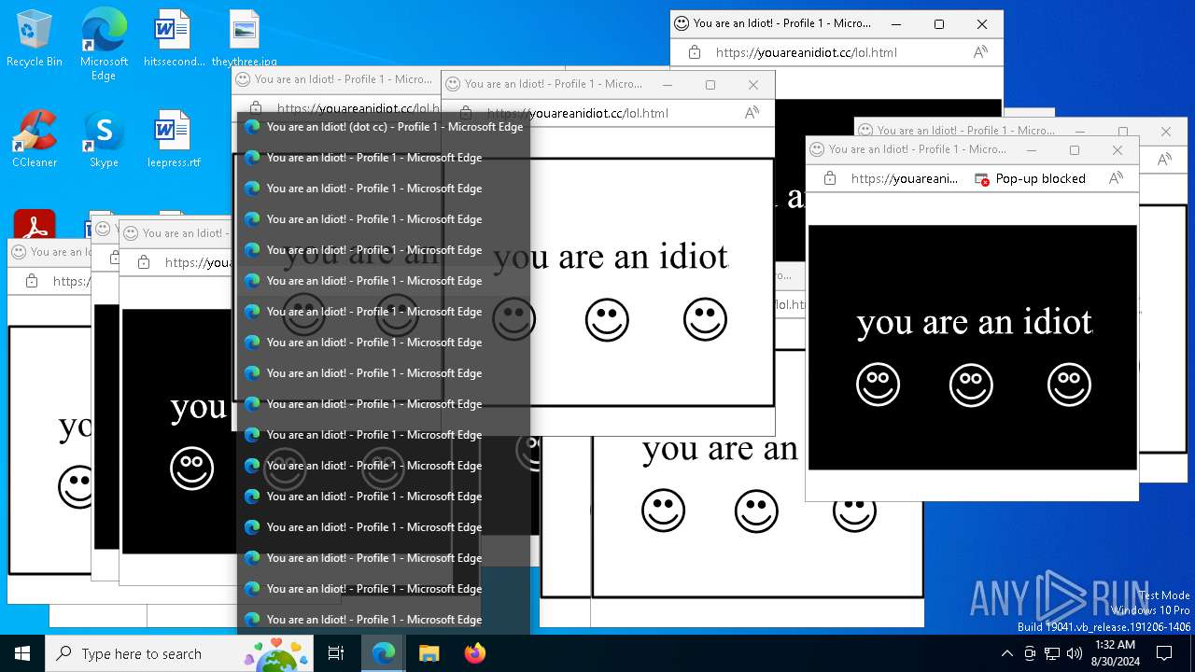1195x672 pixels.
Task: Click the Windows Start button
Action: pyautogui.click(x=22, y=653)
